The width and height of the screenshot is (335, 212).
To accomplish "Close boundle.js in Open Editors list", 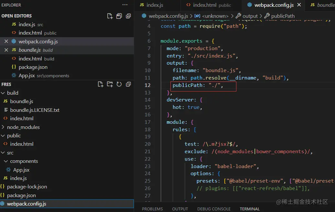I will pyautogui.click(x=6, y=50).
